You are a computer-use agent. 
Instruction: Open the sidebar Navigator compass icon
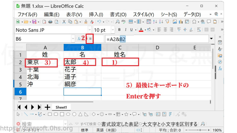[220, 62]
